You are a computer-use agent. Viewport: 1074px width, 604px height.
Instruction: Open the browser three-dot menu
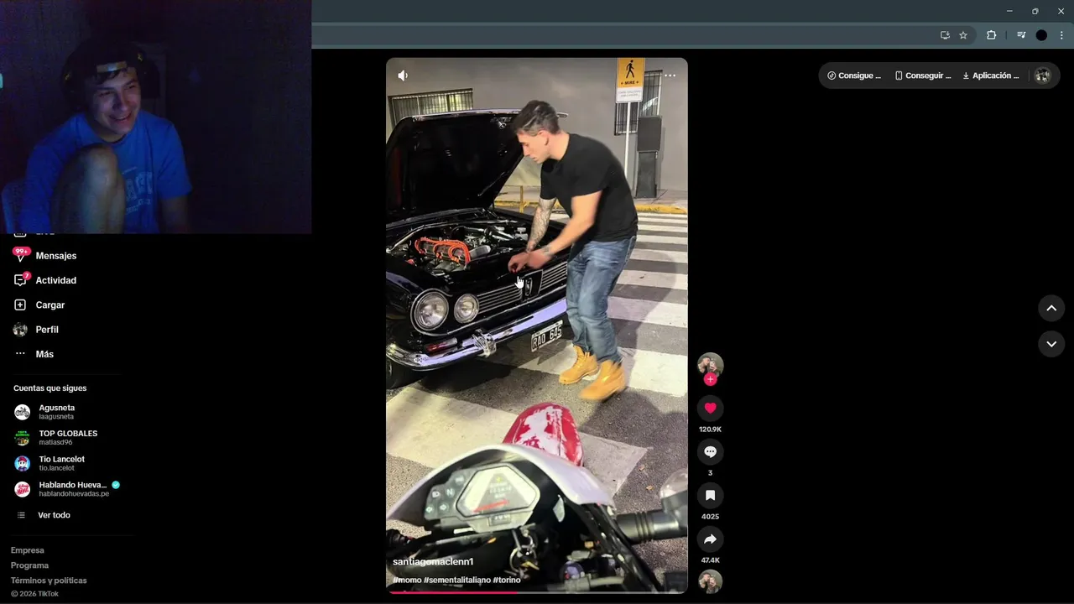[x=1061, y=35]
